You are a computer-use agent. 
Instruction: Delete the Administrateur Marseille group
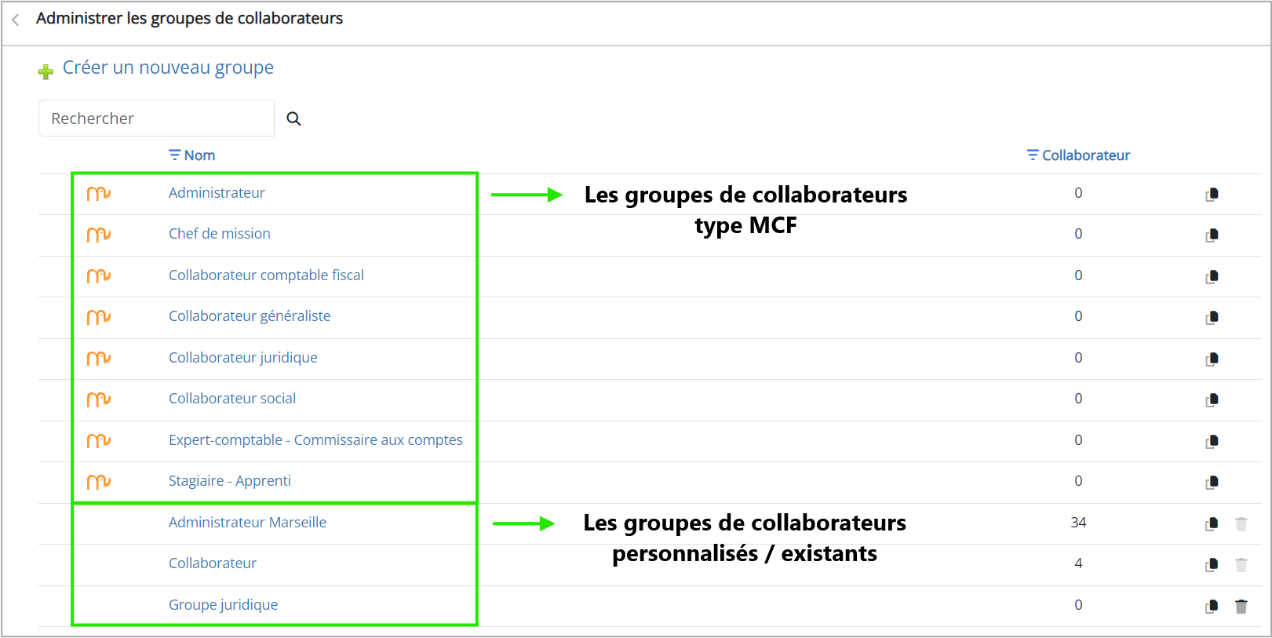(1241, 523)
